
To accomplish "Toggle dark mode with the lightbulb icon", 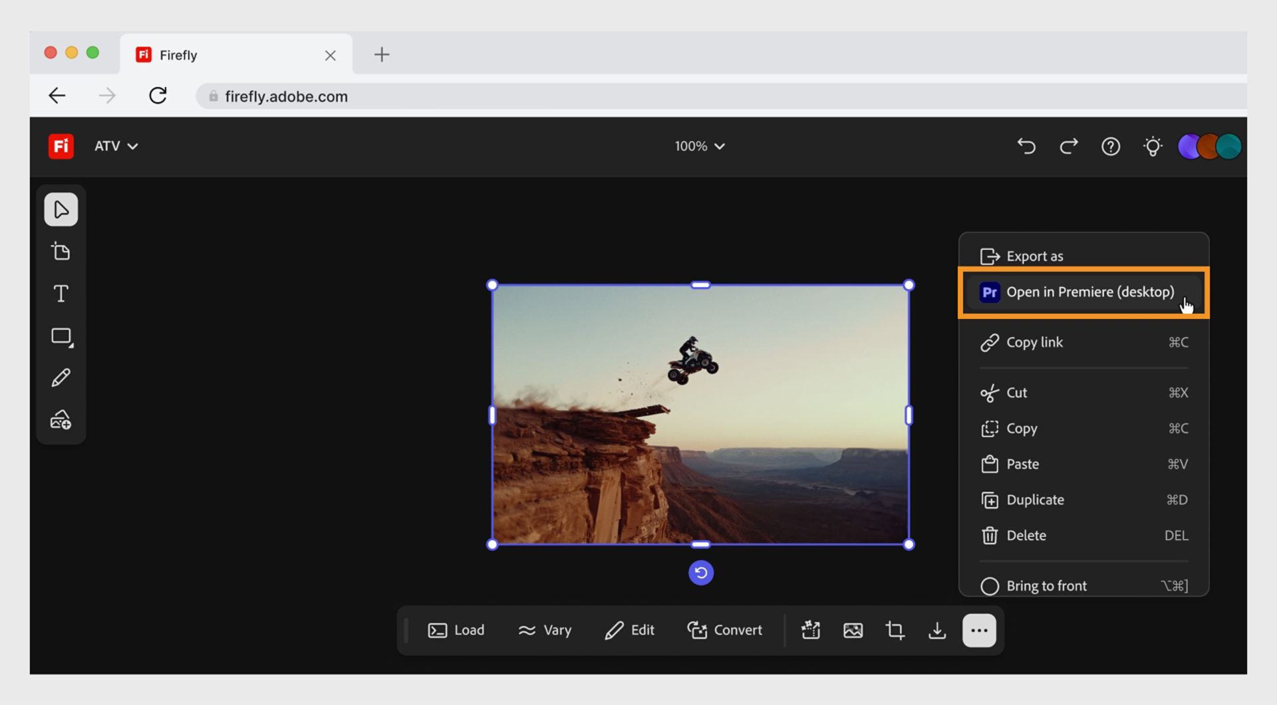I will click(x=1153, y=146).
